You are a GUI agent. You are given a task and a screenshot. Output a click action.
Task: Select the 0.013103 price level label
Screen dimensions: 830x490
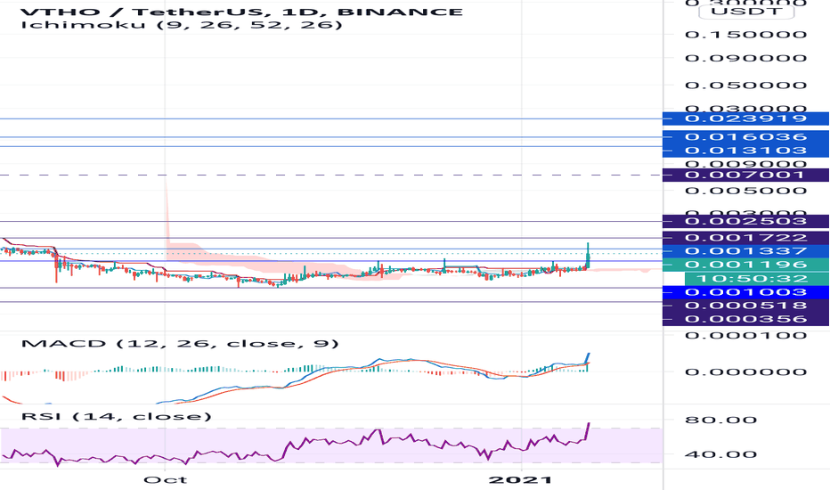pos(745,151)
